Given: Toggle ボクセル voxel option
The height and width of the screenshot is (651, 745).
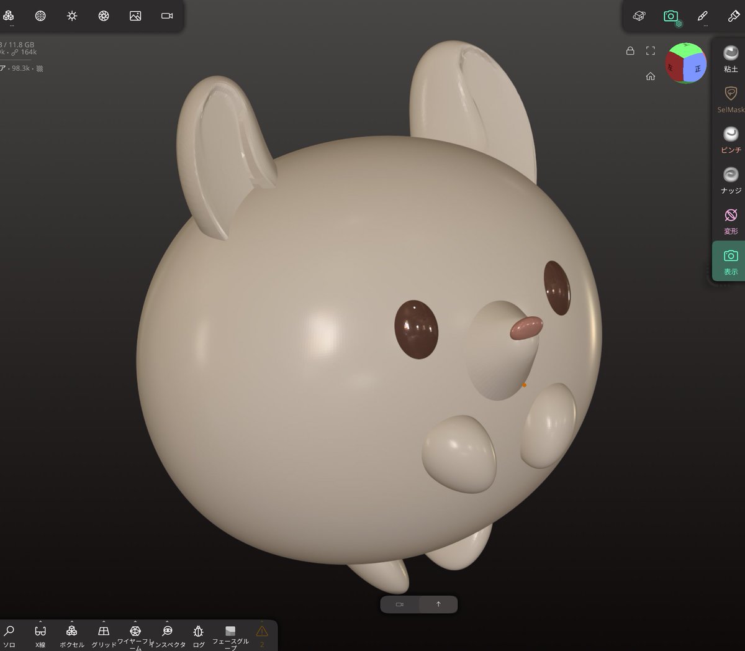Looking at the screenshot, I should [72, 636].
